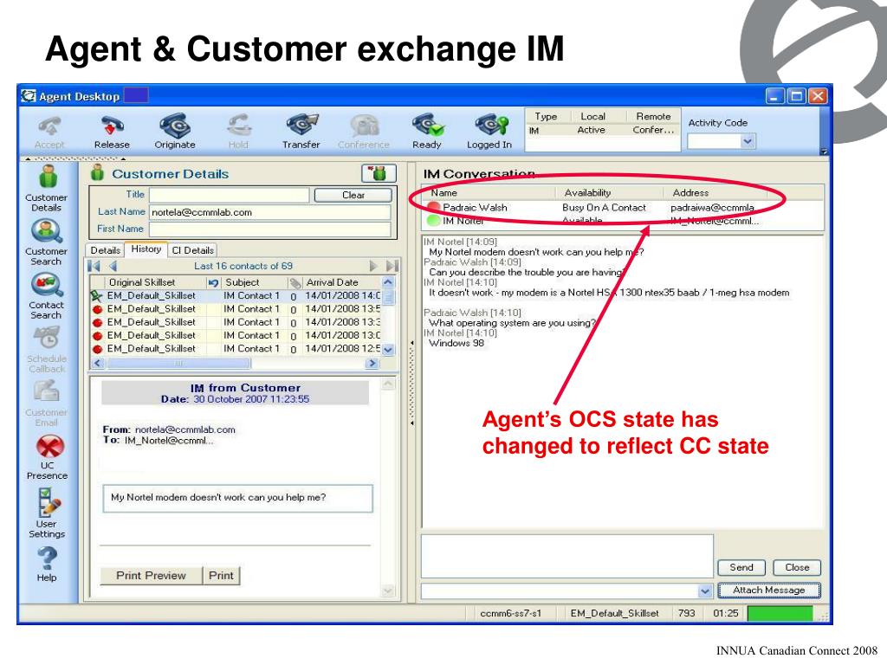Switch to the CI Details tab

pos(193,250)
